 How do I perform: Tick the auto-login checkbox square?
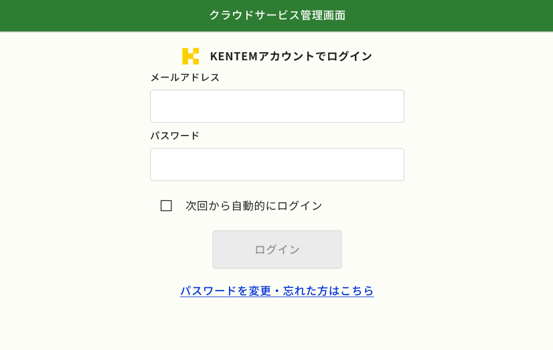coord(166,206)
